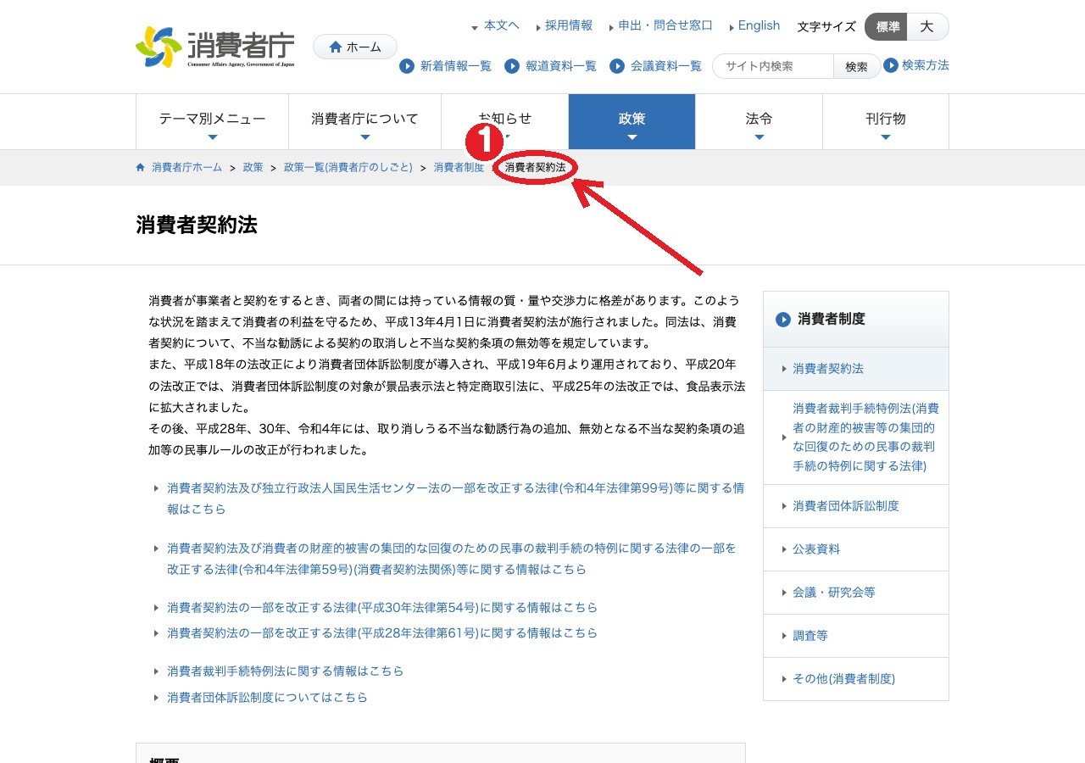Open 検索方法 link
The image size is (1085, 763).
[x=926, y=65]
